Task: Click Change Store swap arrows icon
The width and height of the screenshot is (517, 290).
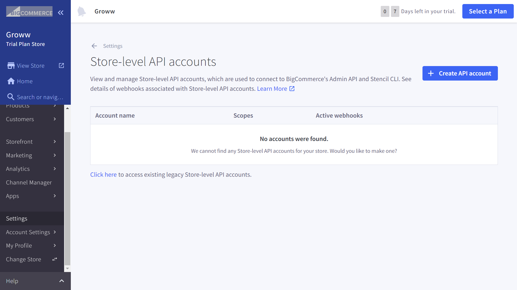Action: point(55,259)
